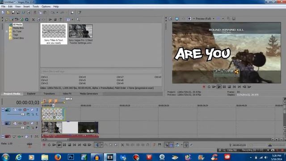Click the Firefox icon in taskbar
Image resolution: width=286 pixels, height=161 pixels.
(x=58, y=157)
